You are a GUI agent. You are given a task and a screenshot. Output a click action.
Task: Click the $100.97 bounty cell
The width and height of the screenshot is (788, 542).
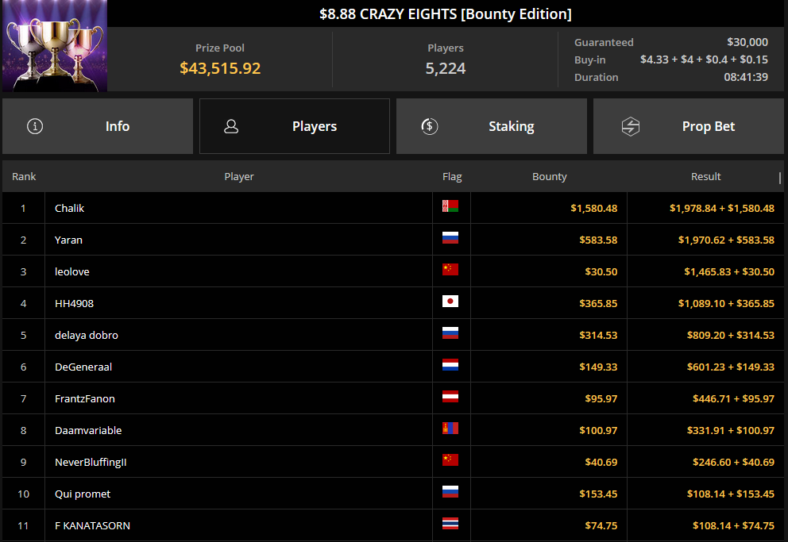pos(598,431)
